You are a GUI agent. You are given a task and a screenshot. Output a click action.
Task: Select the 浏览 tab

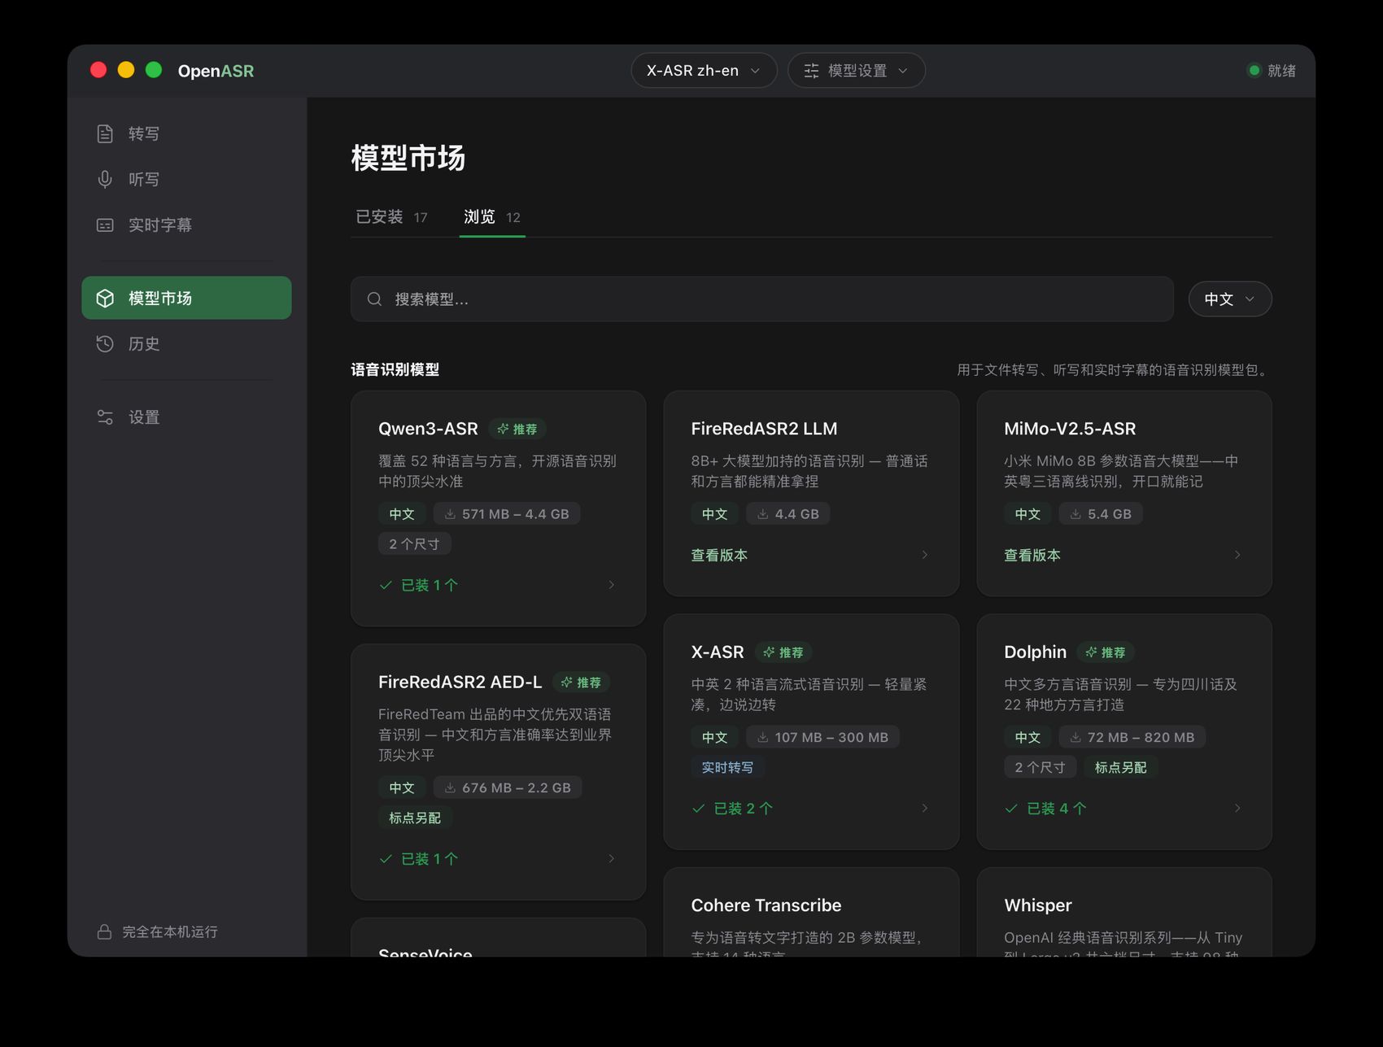click(x=492, y=217)
